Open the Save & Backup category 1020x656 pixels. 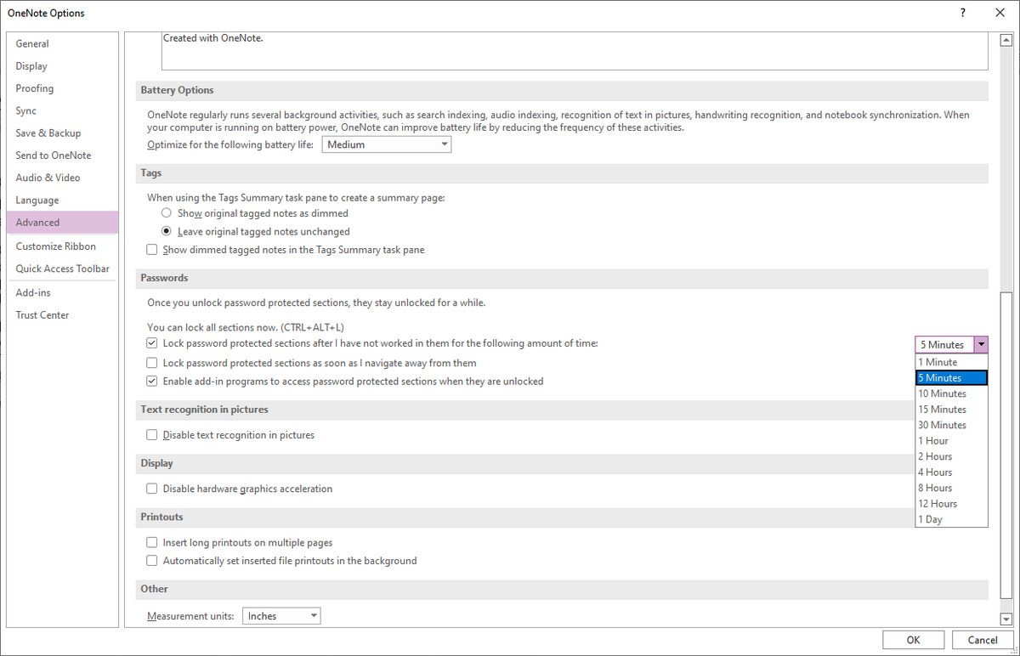48,133
